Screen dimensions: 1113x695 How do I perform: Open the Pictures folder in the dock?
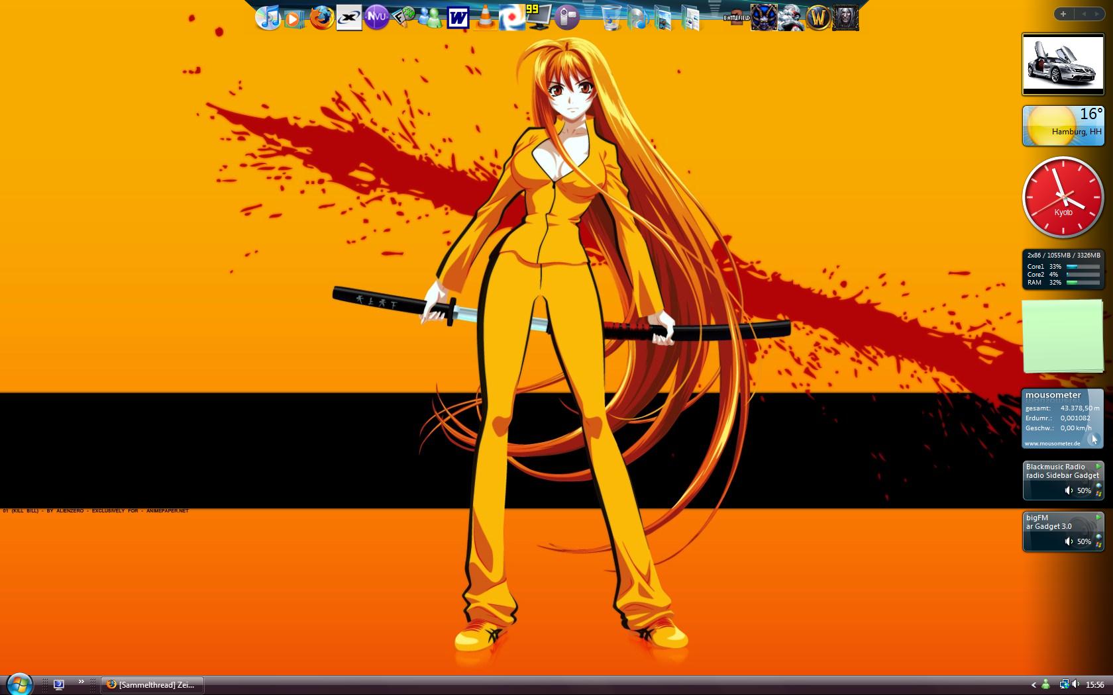click(663, 18)
